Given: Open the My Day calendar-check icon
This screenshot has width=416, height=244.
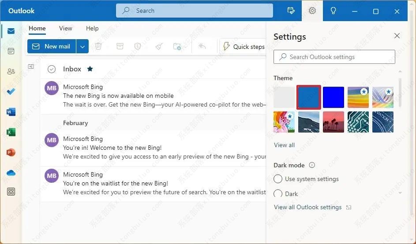Looking at the screenshot, I should (x=291, y=11).
